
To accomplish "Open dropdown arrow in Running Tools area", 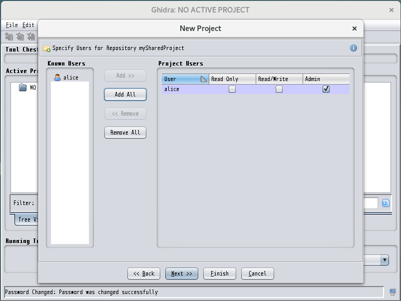I will point(385,260).
